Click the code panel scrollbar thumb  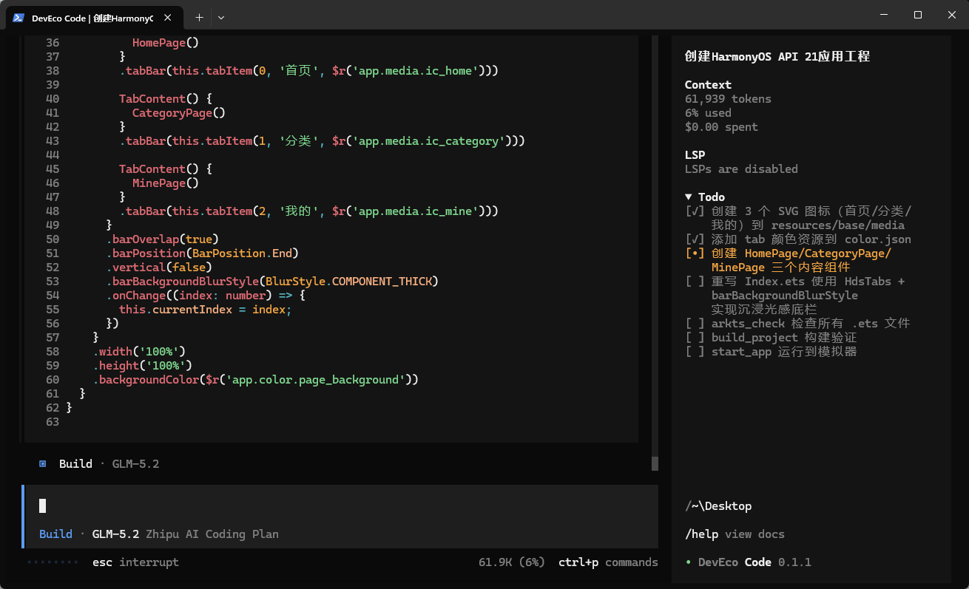tap(655, 463)
